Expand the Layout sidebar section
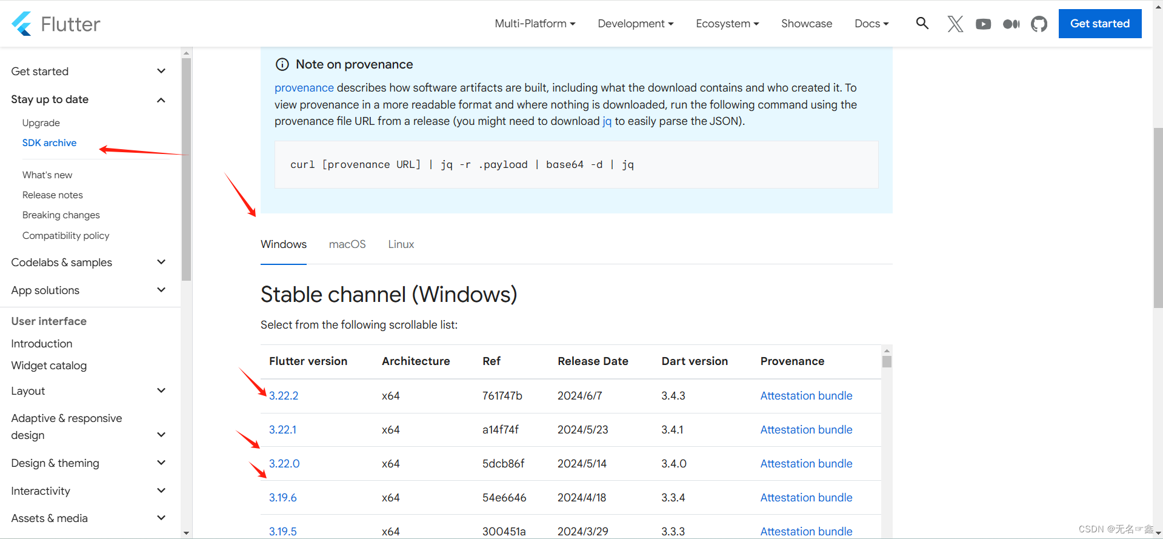This screenshot has width=1163, height=539. [x=88, y=391]
